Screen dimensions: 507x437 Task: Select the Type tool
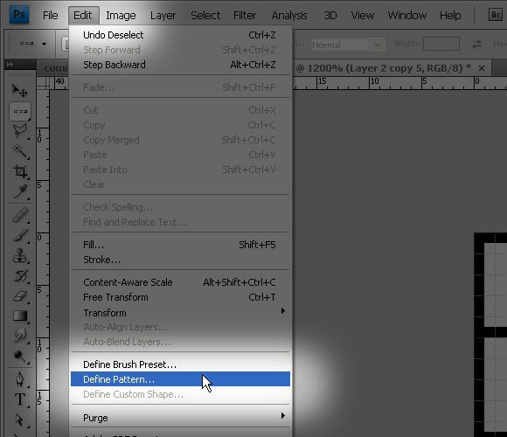[x=20, y=399]
